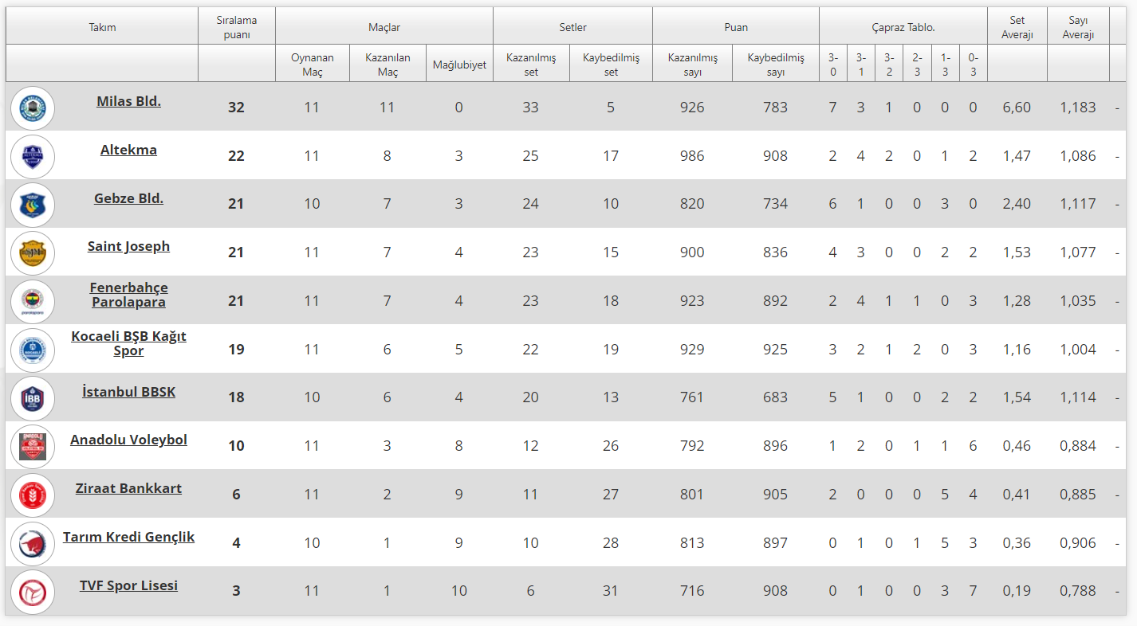Click the Sıralama puanı column header
Viewport: 1137px width, 626px height.
point(236,27)
